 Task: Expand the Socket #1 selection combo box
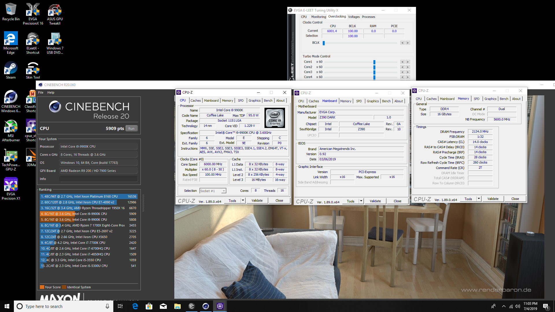(x=213, y=191)
